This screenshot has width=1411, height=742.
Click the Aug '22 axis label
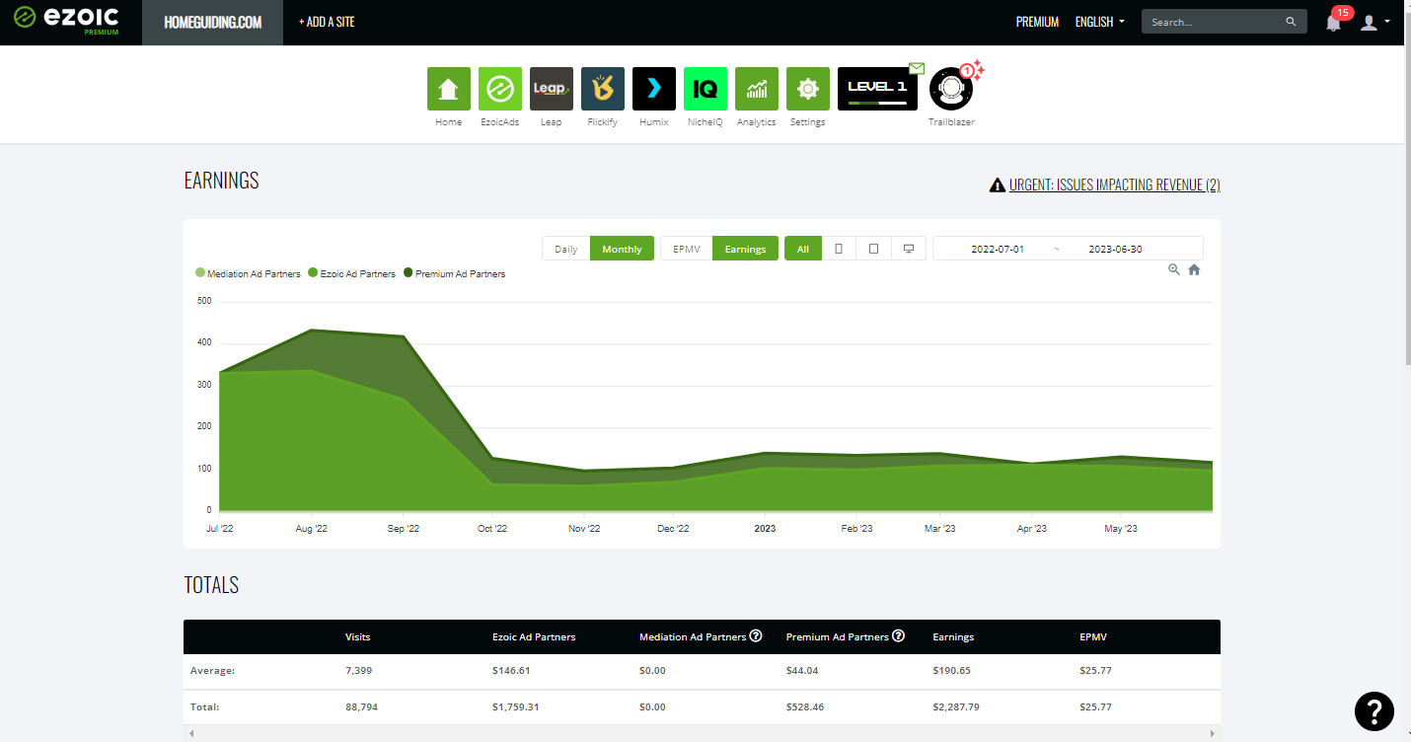coord(311,529)
